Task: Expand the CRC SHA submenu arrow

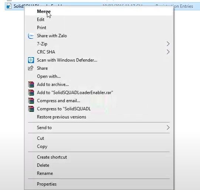Action: (x=168, y=52)
